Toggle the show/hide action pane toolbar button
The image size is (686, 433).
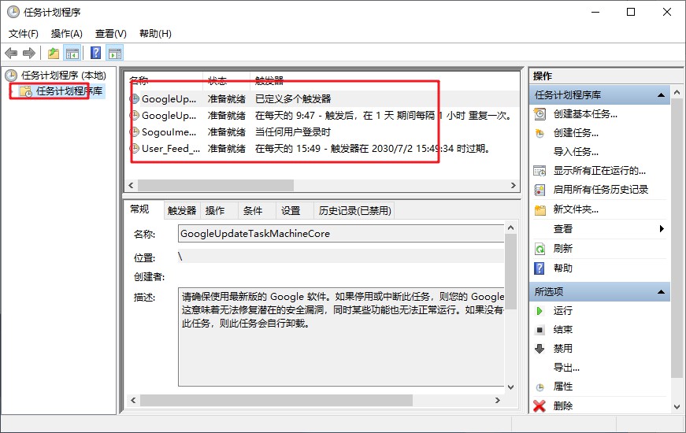[115, 54]
